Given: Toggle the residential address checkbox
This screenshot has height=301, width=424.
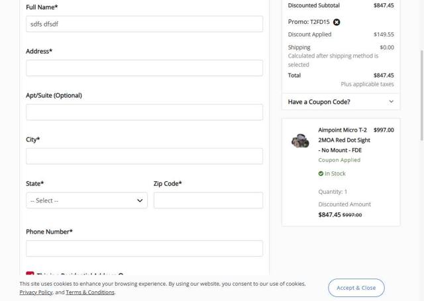Looking at the screenshot, I should click(30, 274).
